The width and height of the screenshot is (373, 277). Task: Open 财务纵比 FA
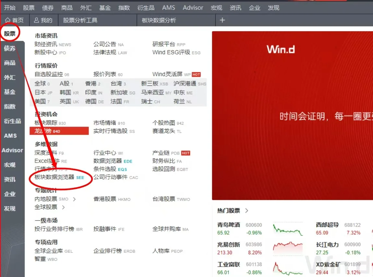point(167,161)
